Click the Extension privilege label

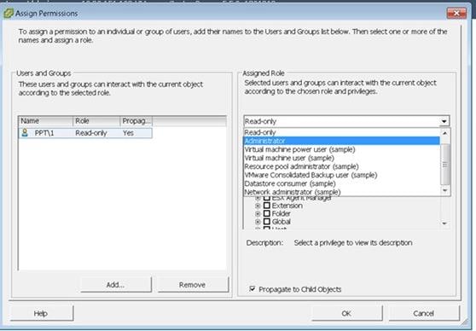pyautogui.click(x=287, y=206)
